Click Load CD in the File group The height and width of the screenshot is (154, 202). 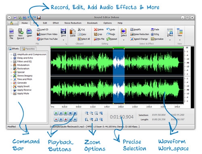pos(42,29)
